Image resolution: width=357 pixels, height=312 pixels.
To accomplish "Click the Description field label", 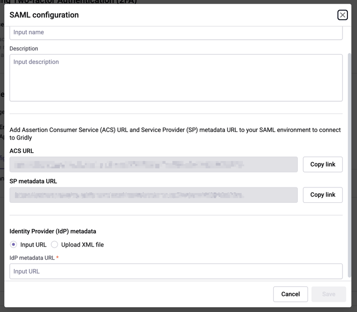I will [24, 48].
